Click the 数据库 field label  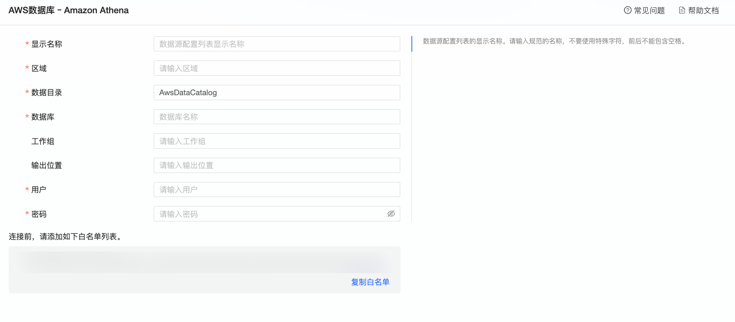(x=43, y=117)
